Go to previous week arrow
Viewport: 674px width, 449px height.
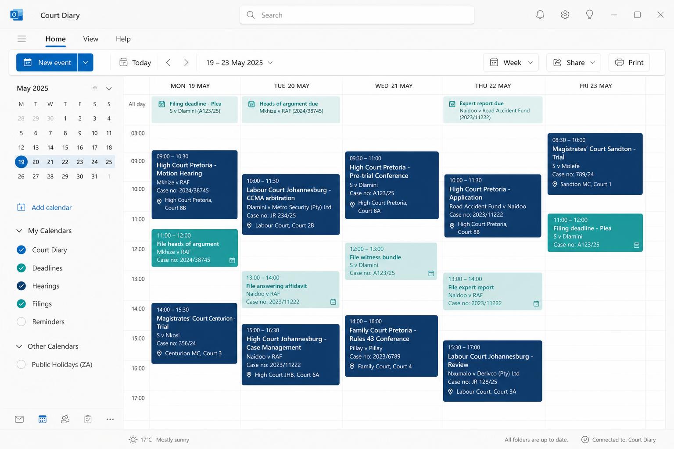[x=168, y=63]
